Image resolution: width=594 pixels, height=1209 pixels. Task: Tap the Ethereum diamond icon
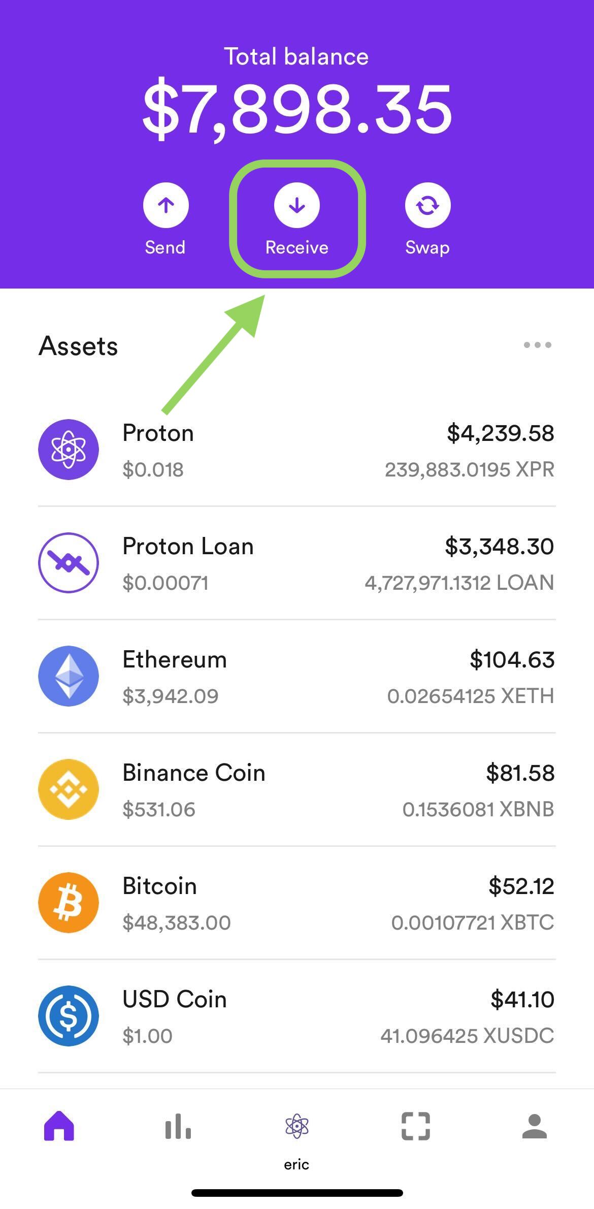tap(69, 676)
